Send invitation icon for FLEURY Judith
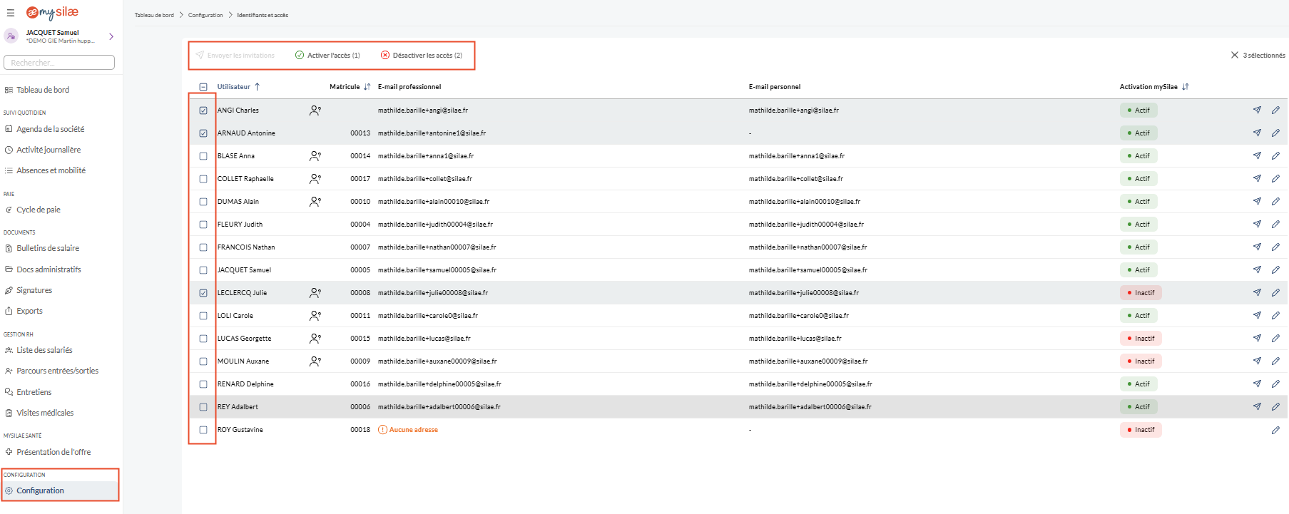The width and height of the screenshot is (1289, 514). [x=1257, y=224]
